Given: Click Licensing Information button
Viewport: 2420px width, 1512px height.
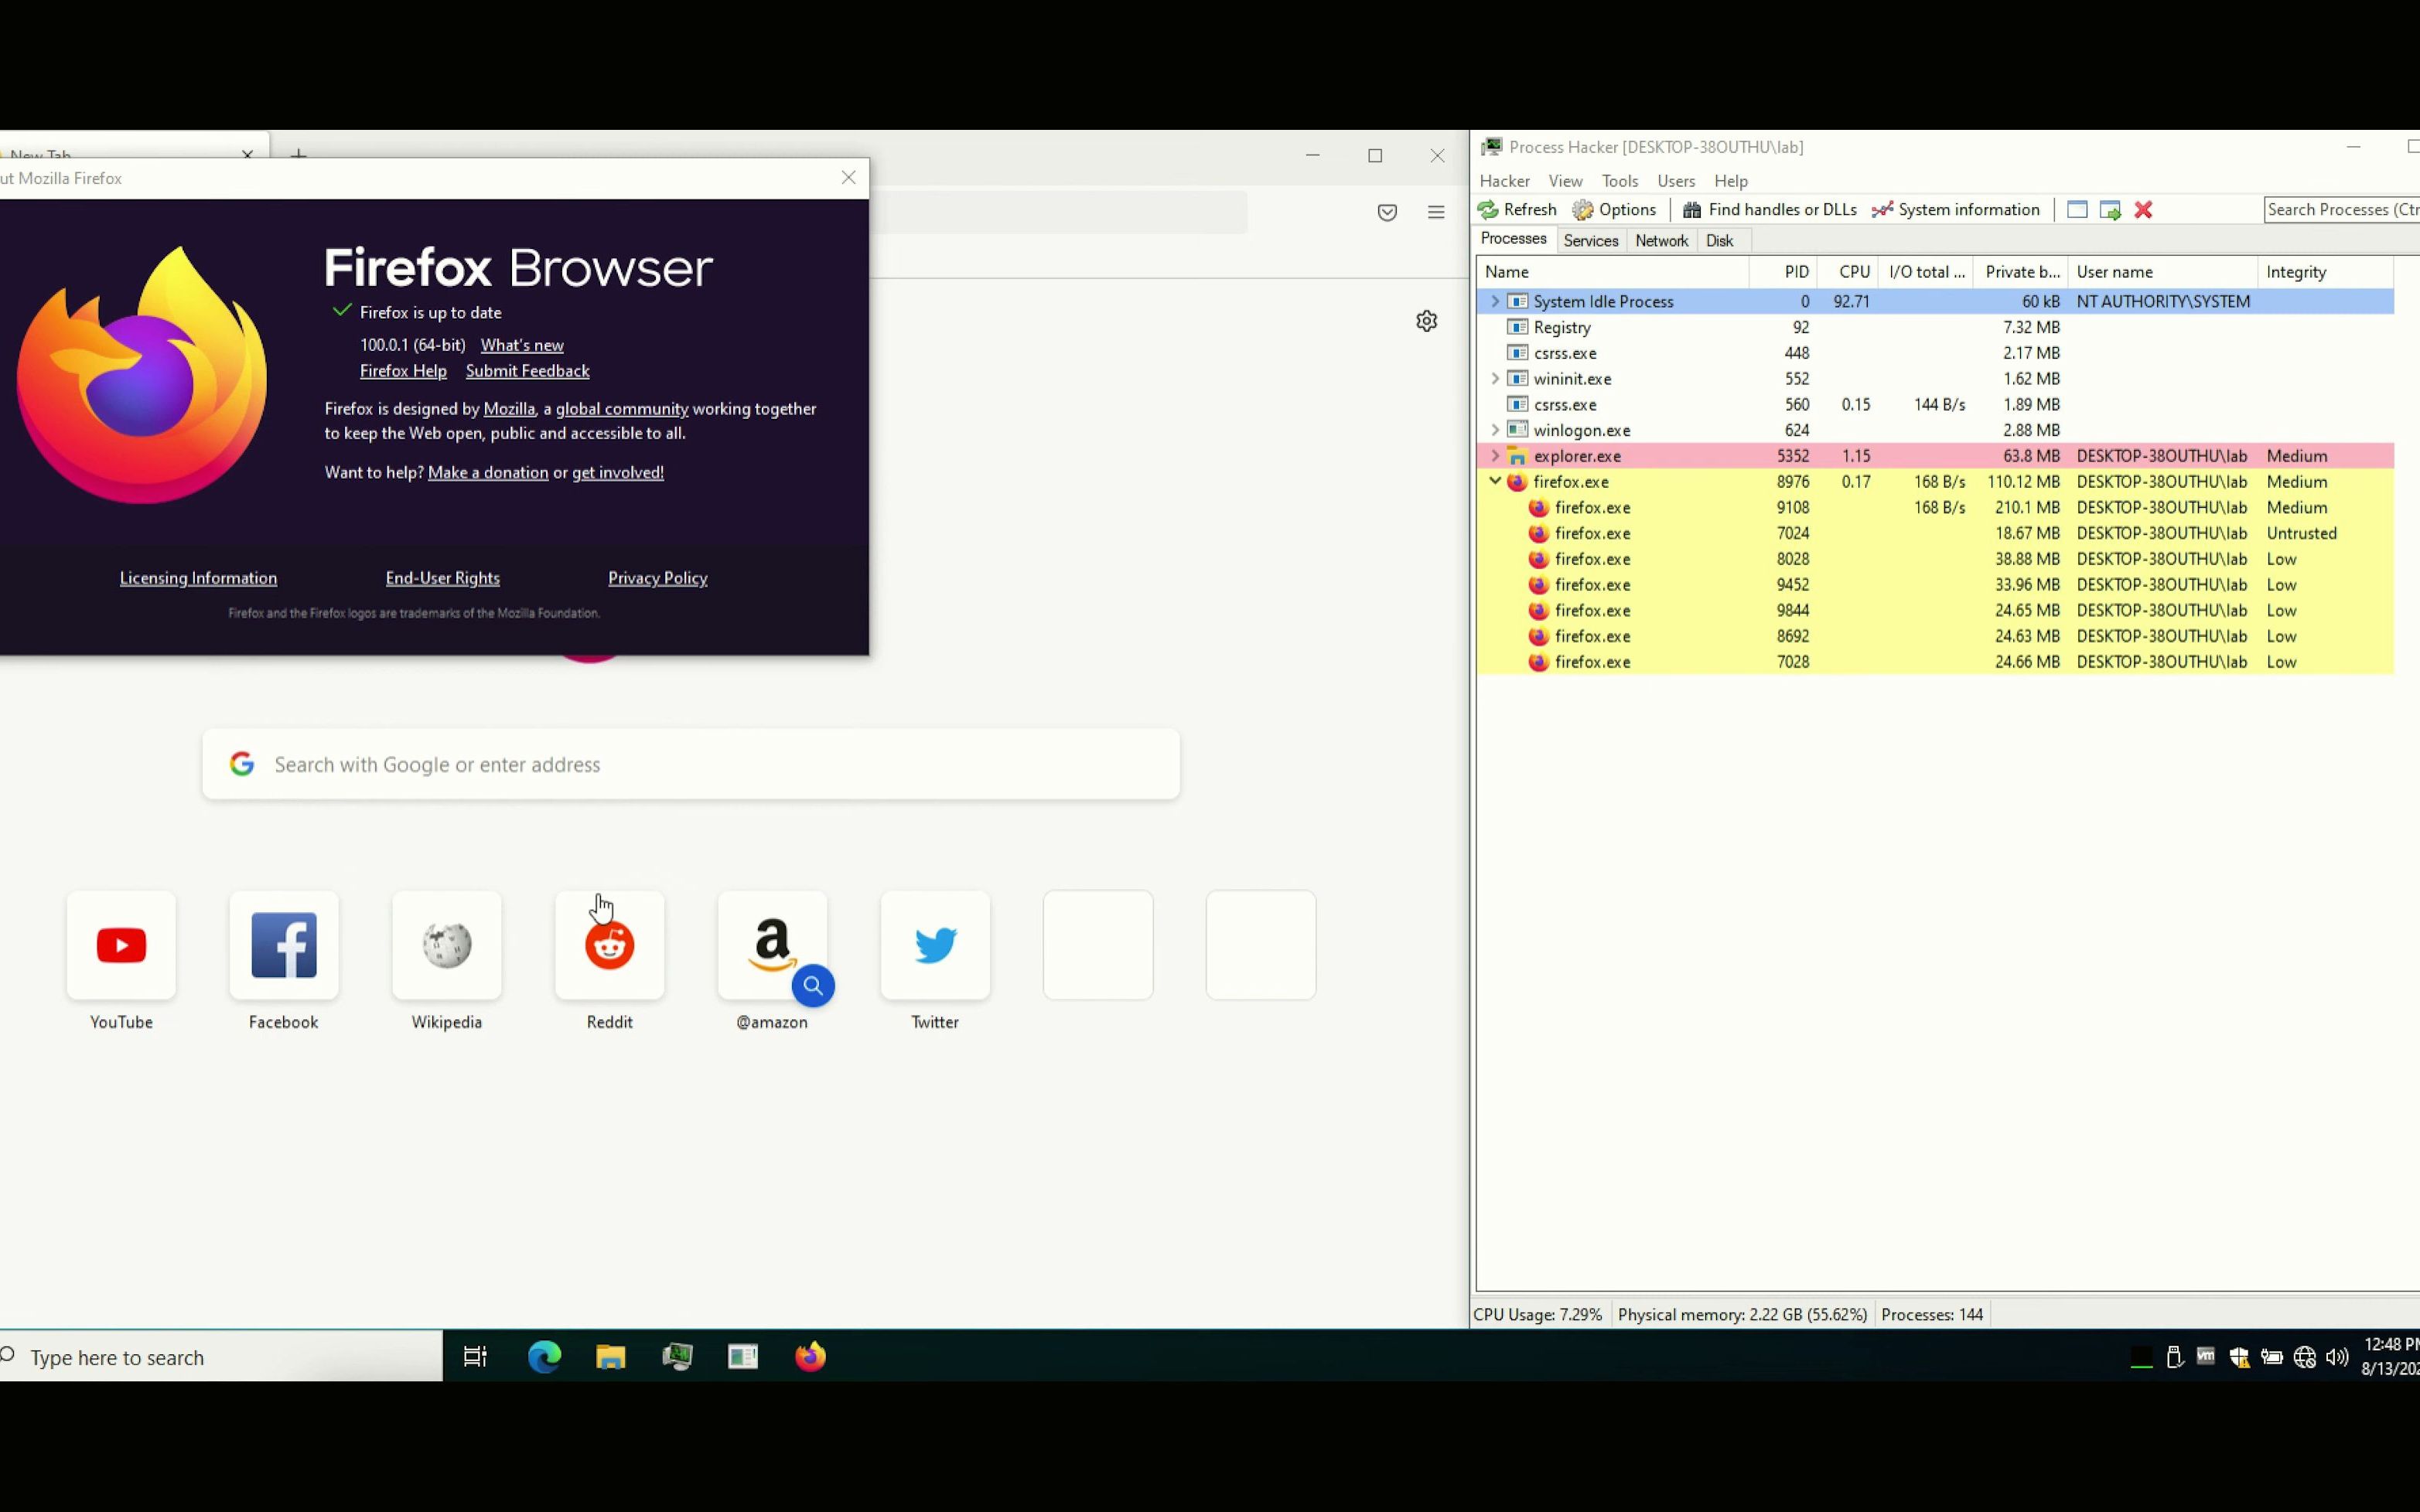Looking at the screenshot, I should click(x=197, y=577).
